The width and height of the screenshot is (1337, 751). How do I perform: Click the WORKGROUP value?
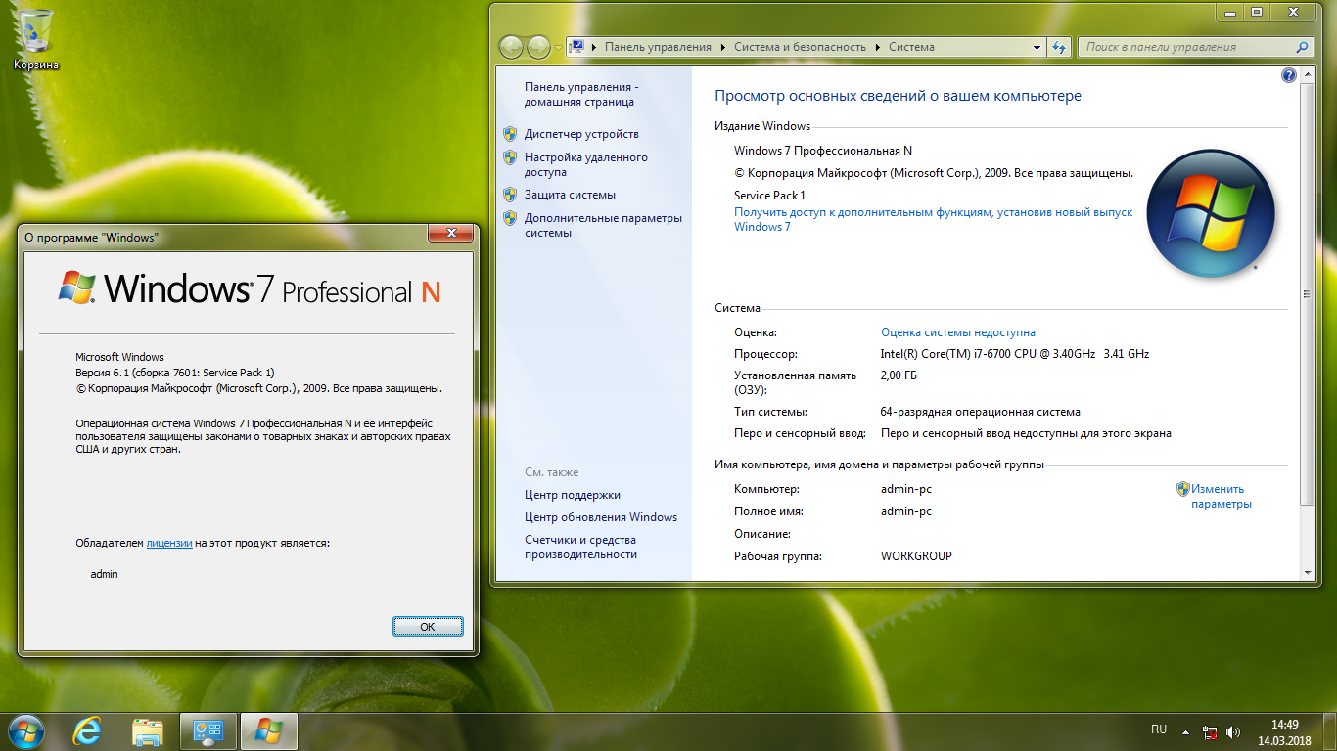point(916,556)
